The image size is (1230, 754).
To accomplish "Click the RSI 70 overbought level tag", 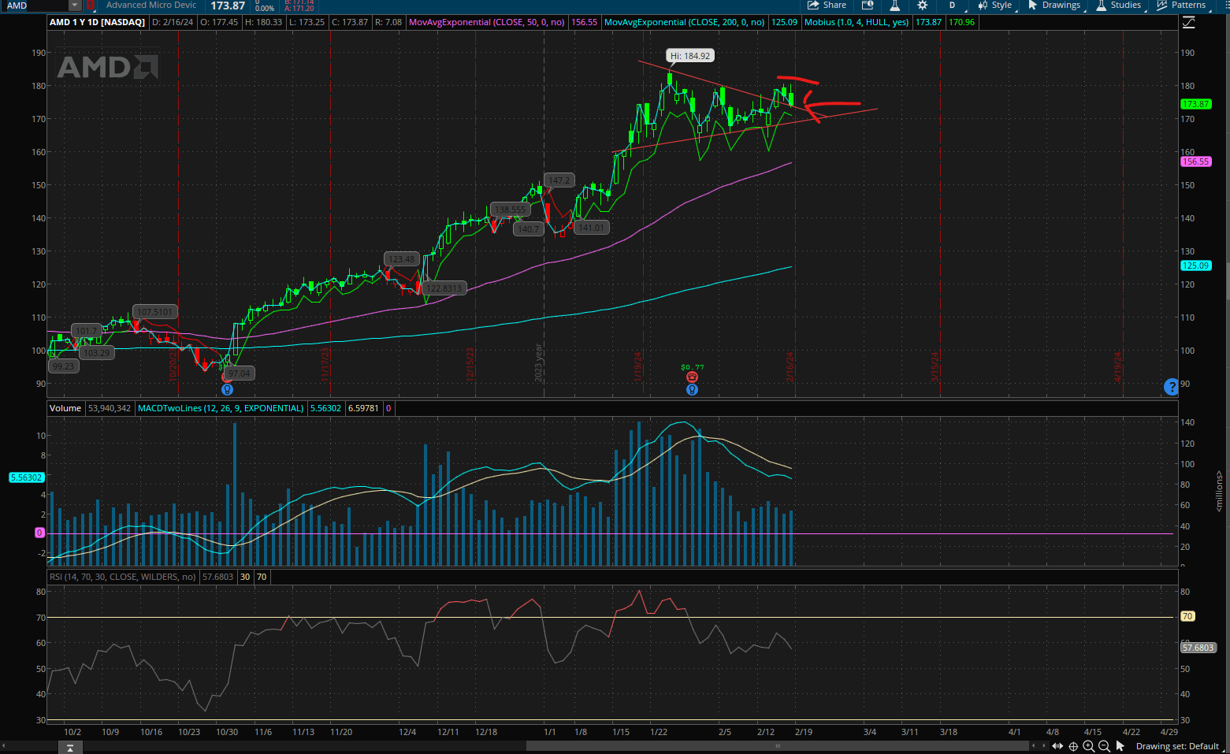I will click(1187, 616).
